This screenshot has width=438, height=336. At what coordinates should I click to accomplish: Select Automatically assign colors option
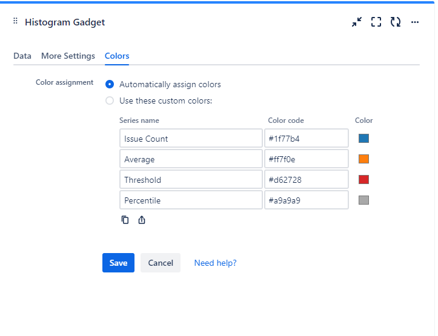click(x=110, y=85)
